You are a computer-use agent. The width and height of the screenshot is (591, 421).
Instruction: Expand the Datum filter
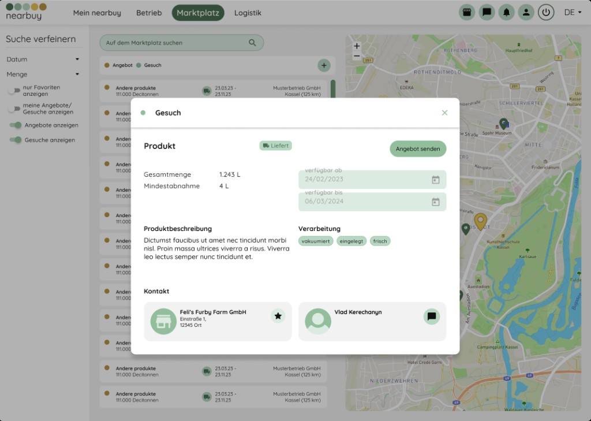43,59
